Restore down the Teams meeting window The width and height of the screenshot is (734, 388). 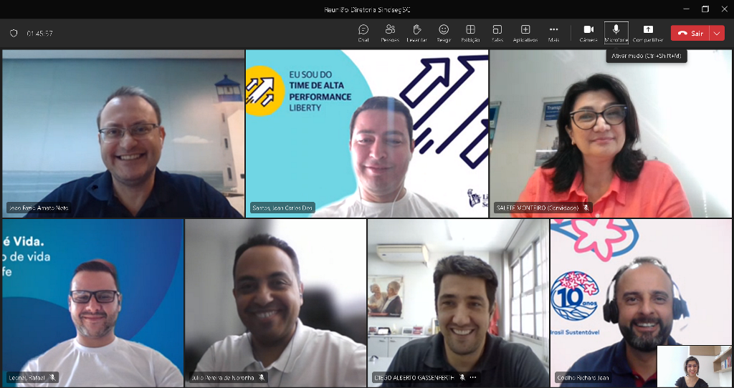pos(705,9)
